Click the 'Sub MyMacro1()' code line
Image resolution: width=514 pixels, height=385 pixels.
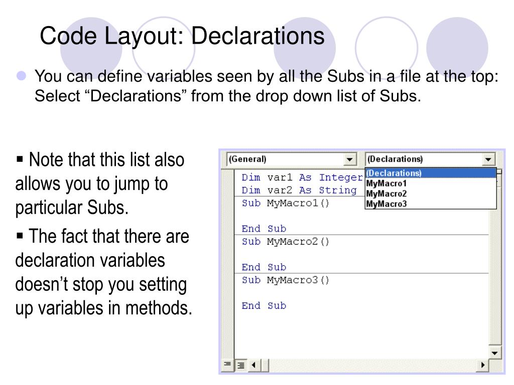click(285, 204)
